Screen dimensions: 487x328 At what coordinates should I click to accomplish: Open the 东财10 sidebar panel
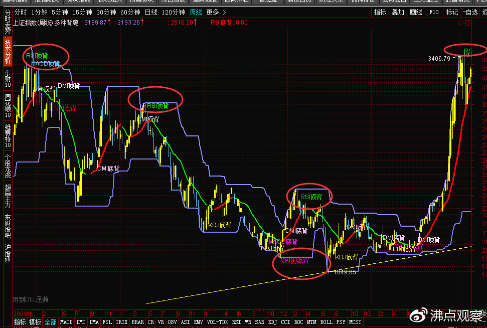click(x=8, y=79)
